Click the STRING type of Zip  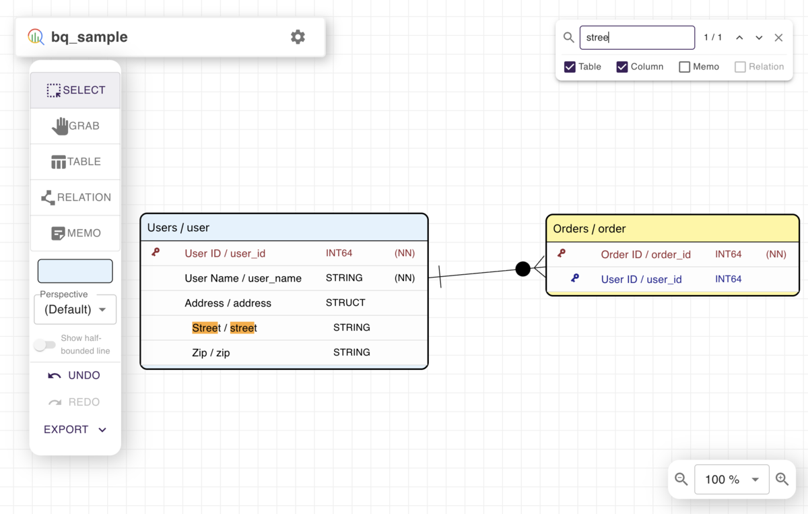351,352
